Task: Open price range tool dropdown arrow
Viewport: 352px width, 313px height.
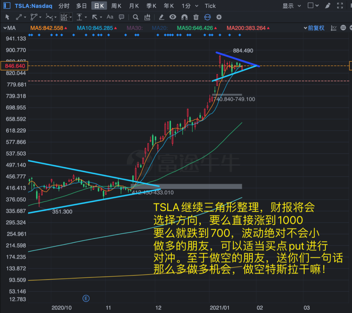Action: coord(86,17)
